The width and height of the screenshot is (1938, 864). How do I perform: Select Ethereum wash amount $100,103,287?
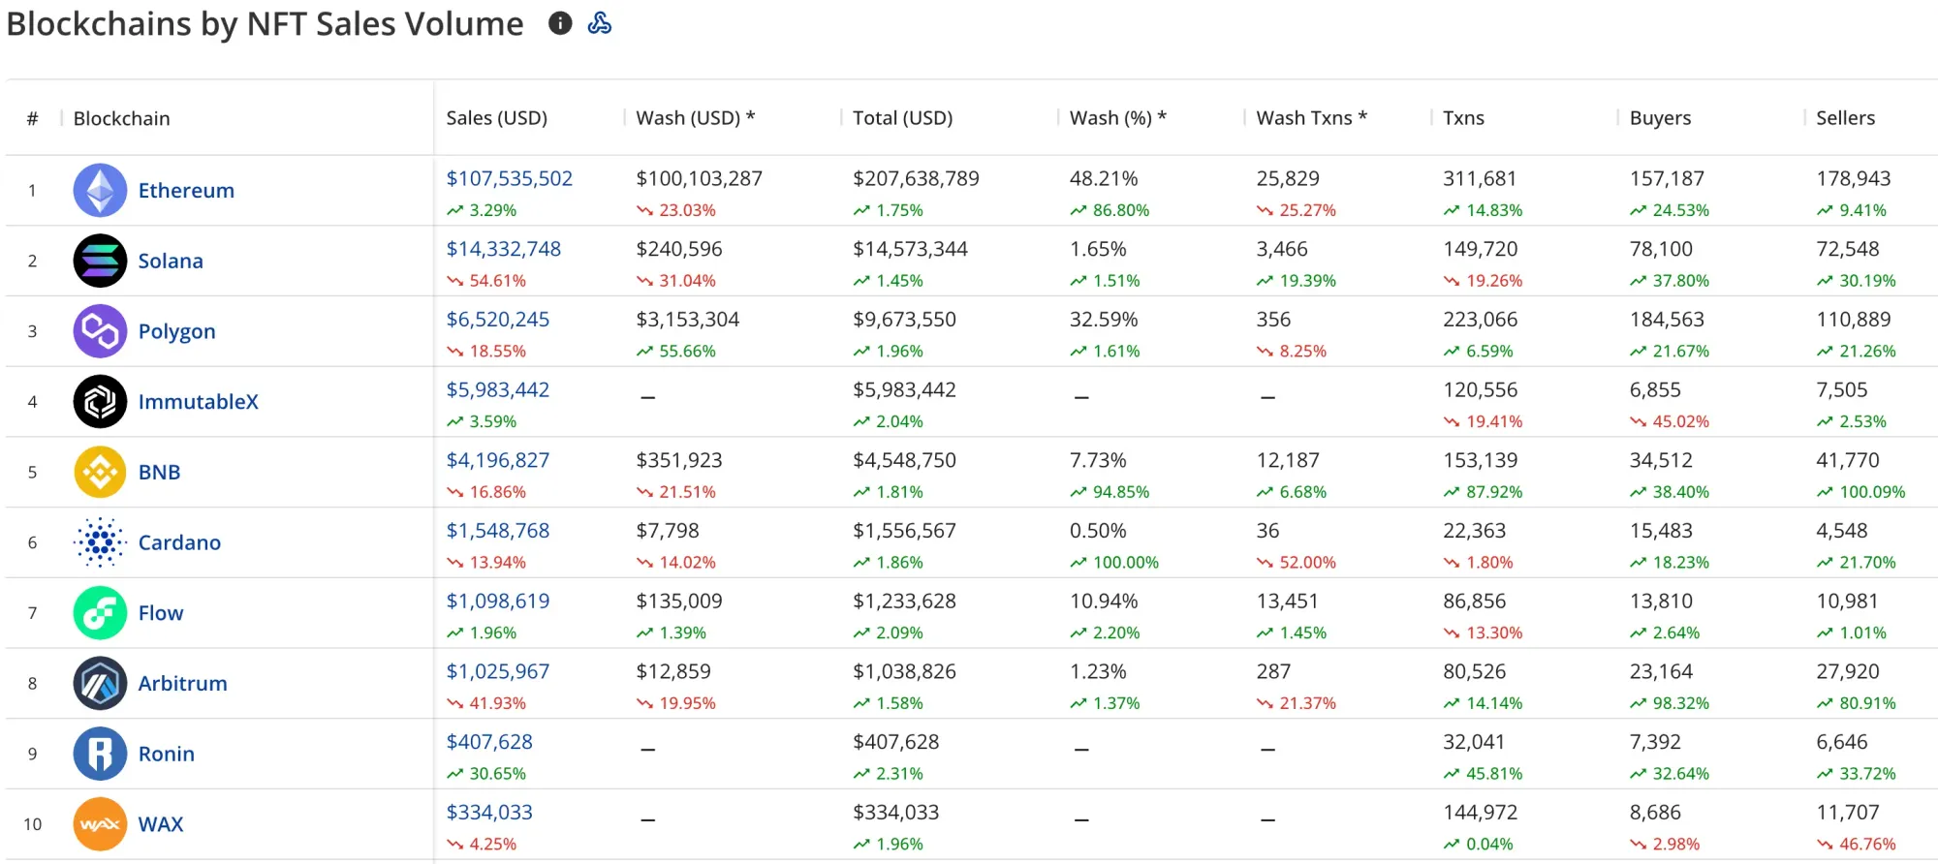[x=699, y=178]
